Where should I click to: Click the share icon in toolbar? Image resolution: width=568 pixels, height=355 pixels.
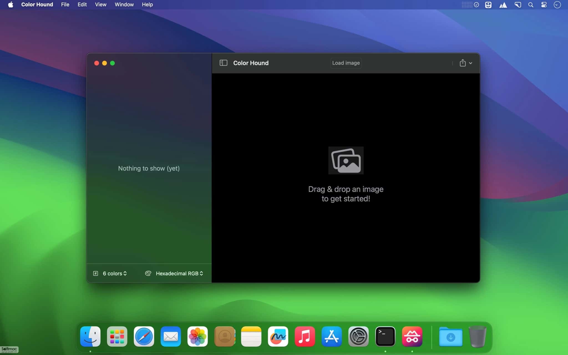tap(462, 63)
